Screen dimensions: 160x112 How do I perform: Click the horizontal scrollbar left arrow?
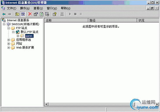tap(46, 104)
